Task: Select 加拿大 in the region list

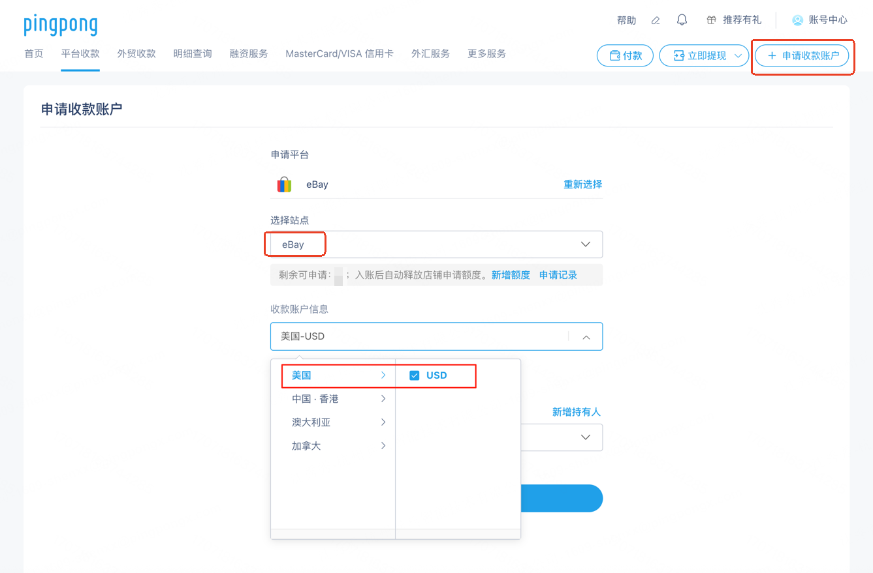Action: pos(306,446)
